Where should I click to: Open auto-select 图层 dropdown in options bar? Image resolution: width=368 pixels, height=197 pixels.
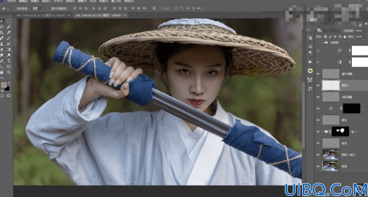[x=38, y=8]
